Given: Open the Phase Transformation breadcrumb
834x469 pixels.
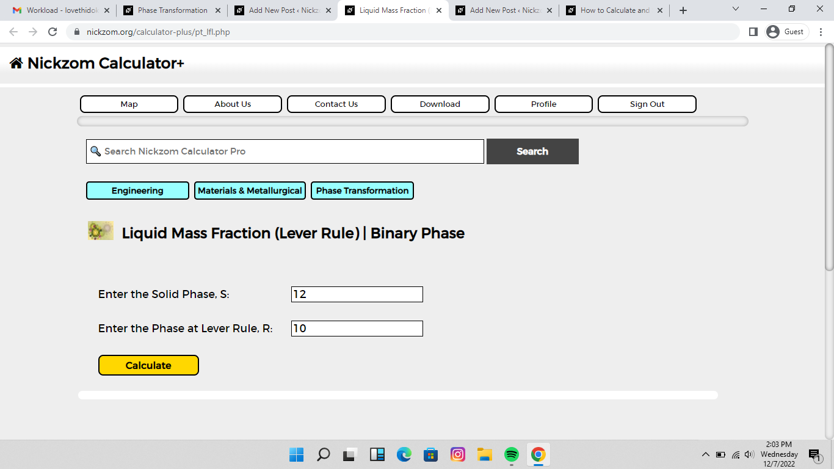Looking at the screenshot, I should click(x=362, y=191).
